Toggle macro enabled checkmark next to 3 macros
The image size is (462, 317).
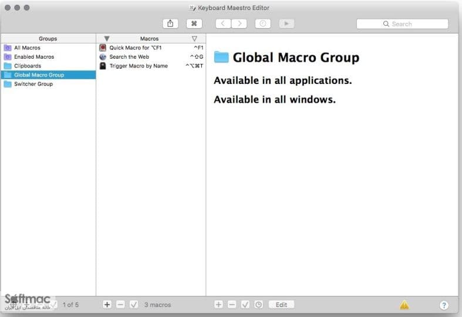coord(134,305)
